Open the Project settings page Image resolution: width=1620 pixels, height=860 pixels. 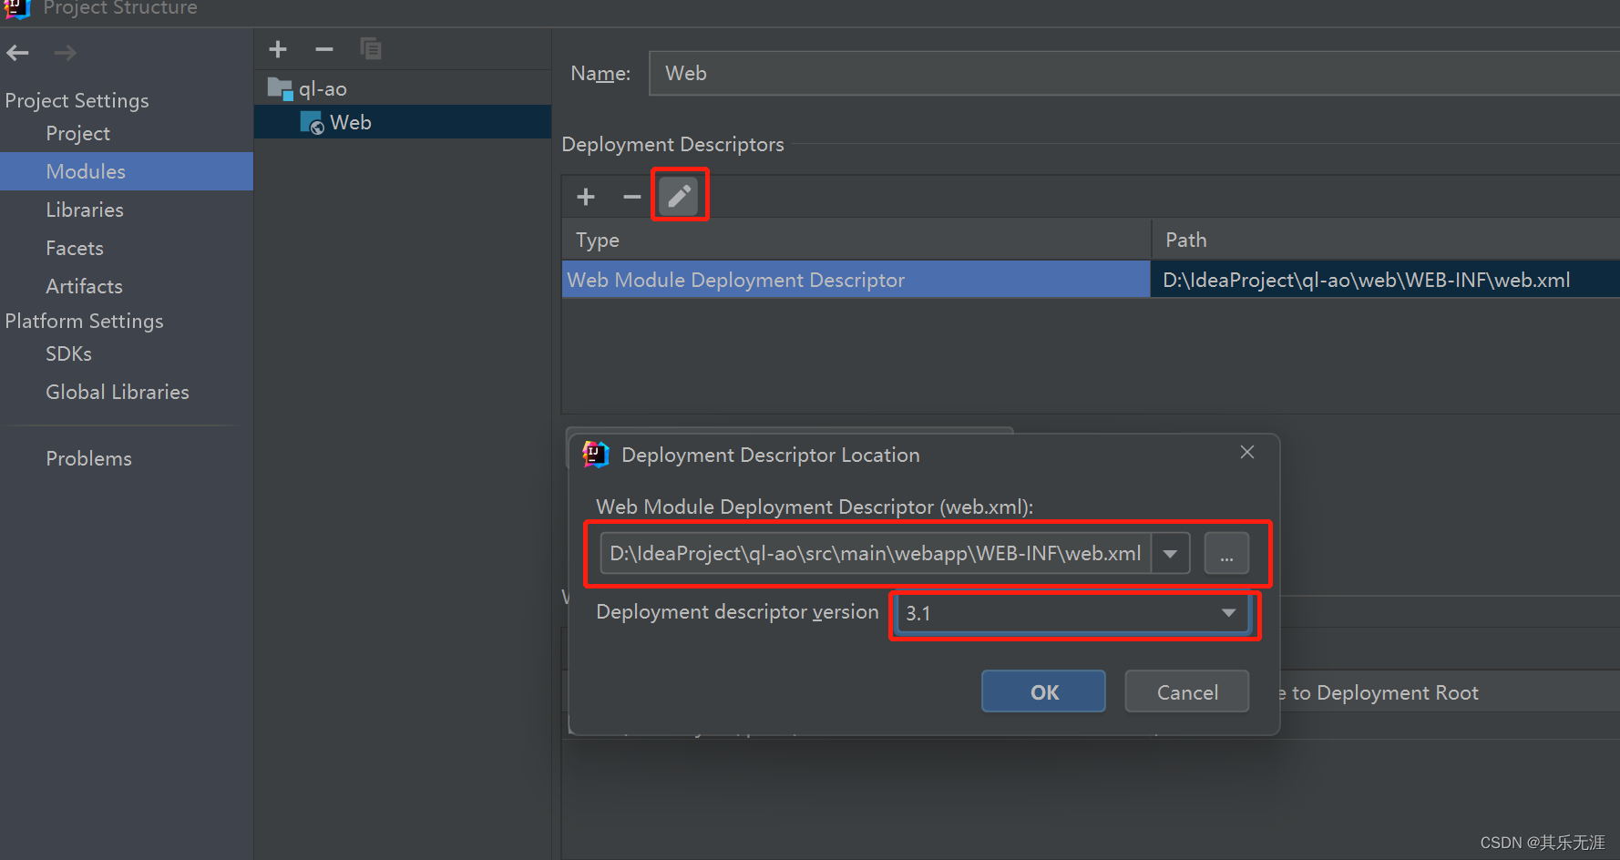[78, 134]
